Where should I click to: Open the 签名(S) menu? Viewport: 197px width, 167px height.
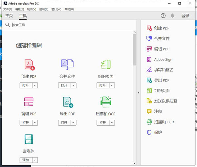pyautogui.click(x=44, y=9)
